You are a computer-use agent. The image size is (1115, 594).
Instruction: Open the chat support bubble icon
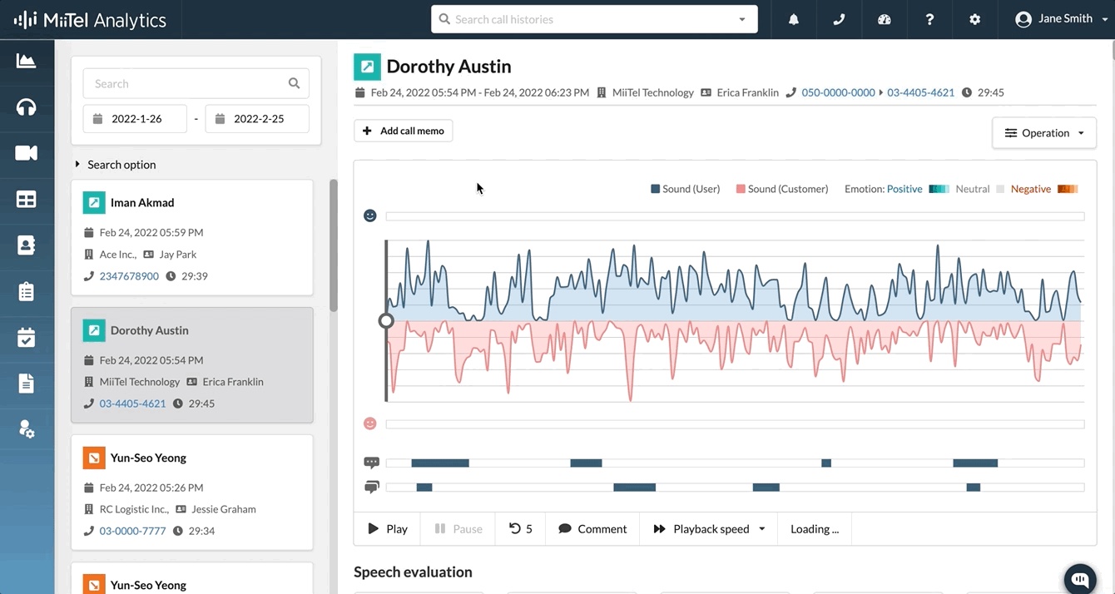[x=1080, y=579]
